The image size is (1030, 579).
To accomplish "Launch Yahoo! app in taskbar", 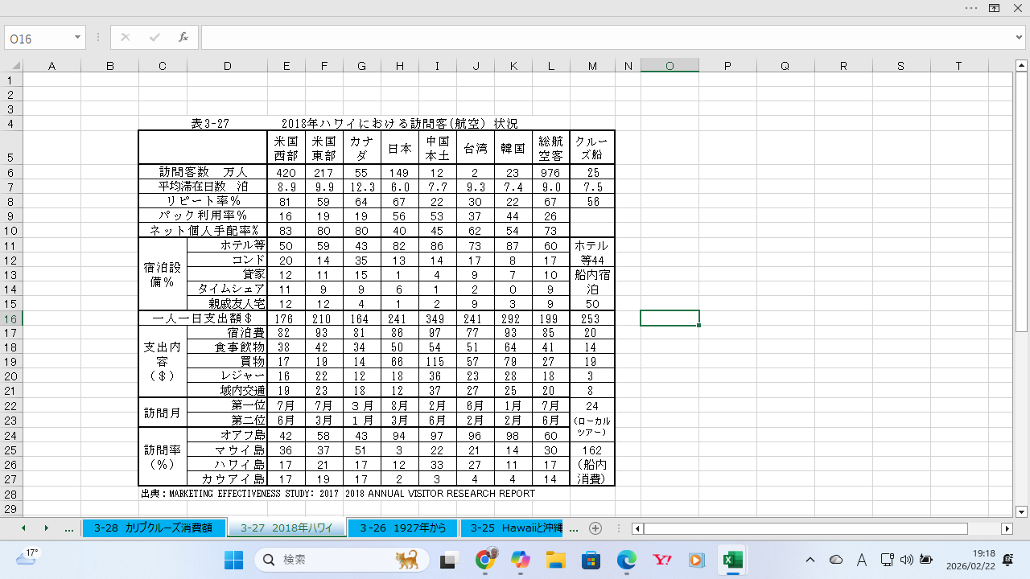I will point(662,560).
